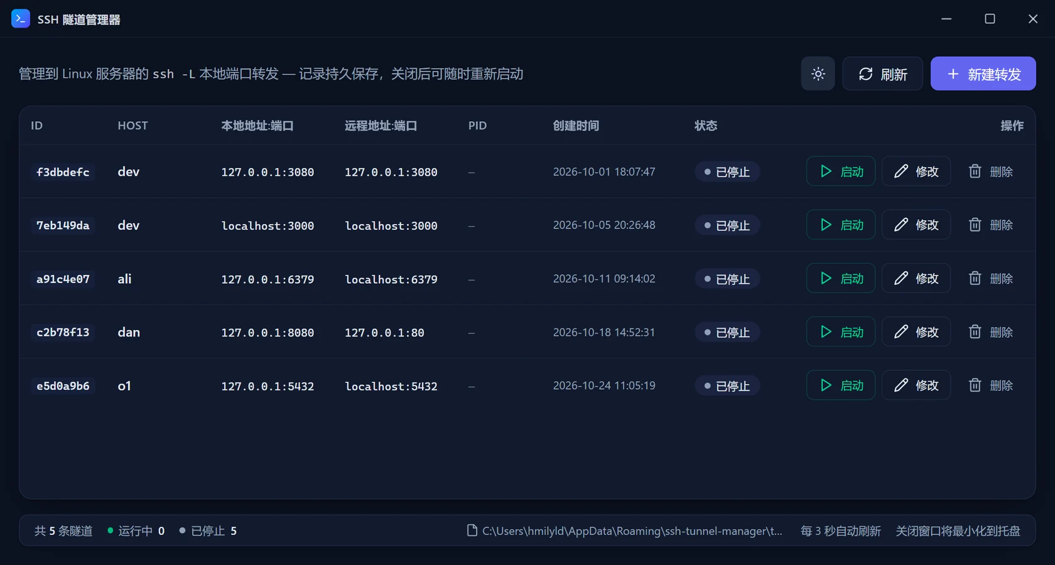Click the 已停止 status badge of f3dbdefc
This screenshot has width=1055, height=565.
[727, 172]
